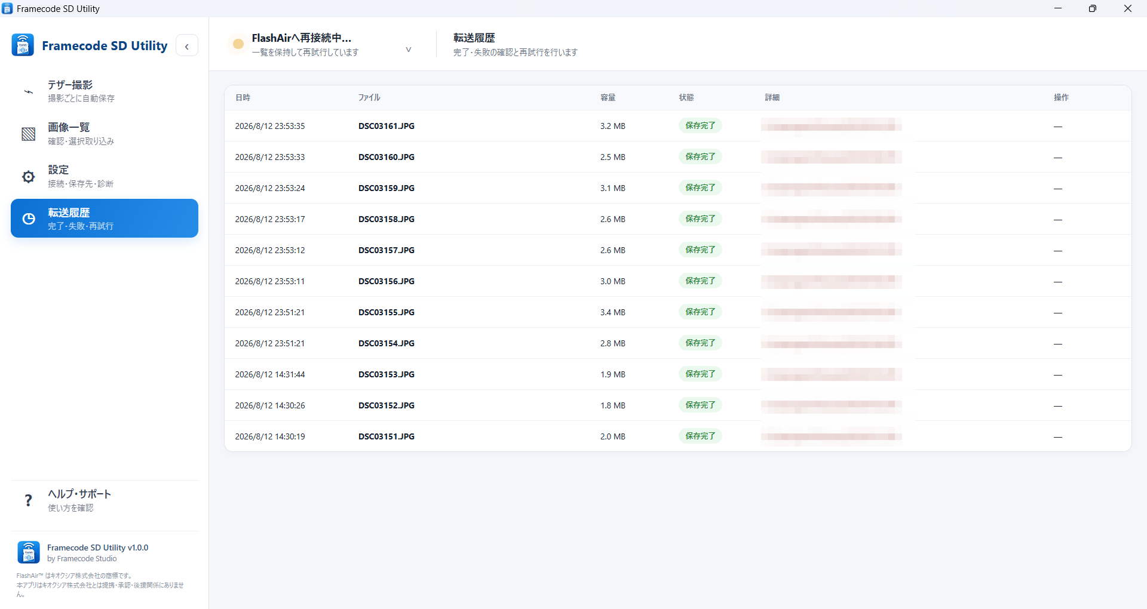Click timestamp 2026/8/12 23:53:24
Viewport: 1147px width, 609px height.
(x=270, y=188)
